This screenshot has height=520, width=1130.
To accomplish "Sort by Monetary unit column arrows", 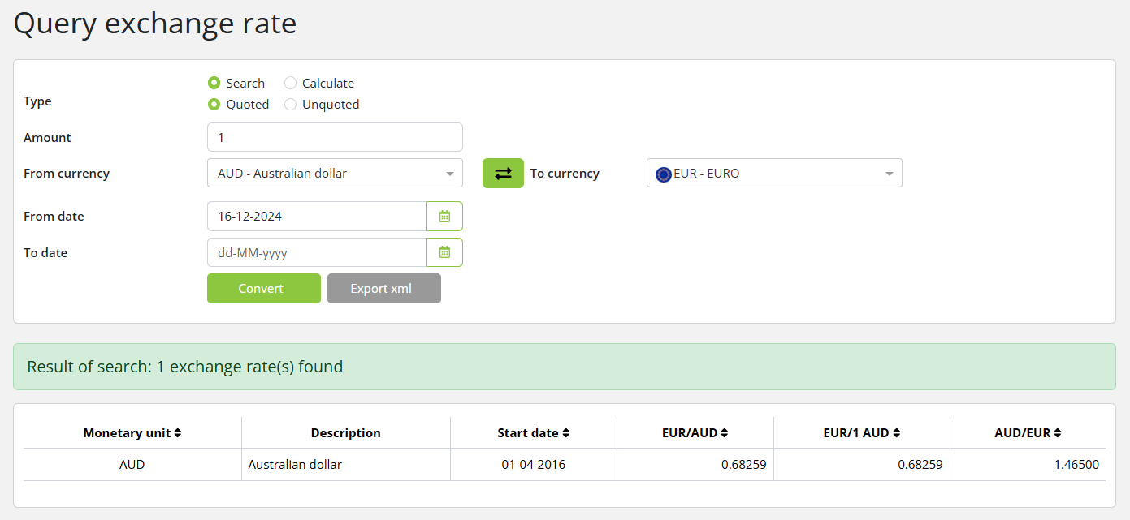I will pyautogui.click(x=178, y=433).
